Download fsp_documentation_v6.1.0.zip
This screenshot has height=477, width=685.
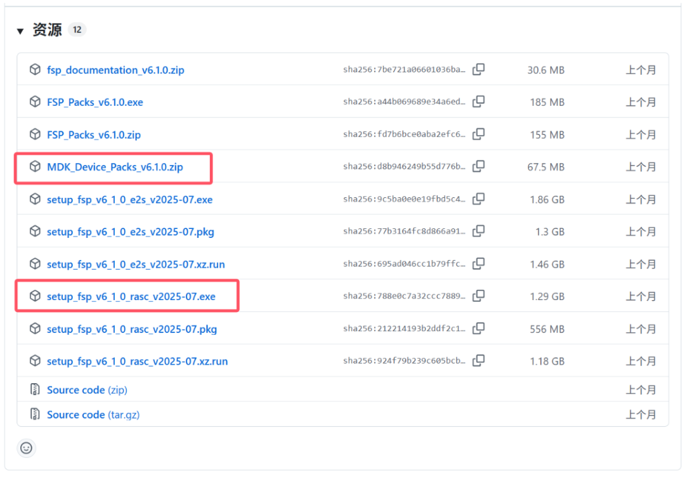(115, 70)
